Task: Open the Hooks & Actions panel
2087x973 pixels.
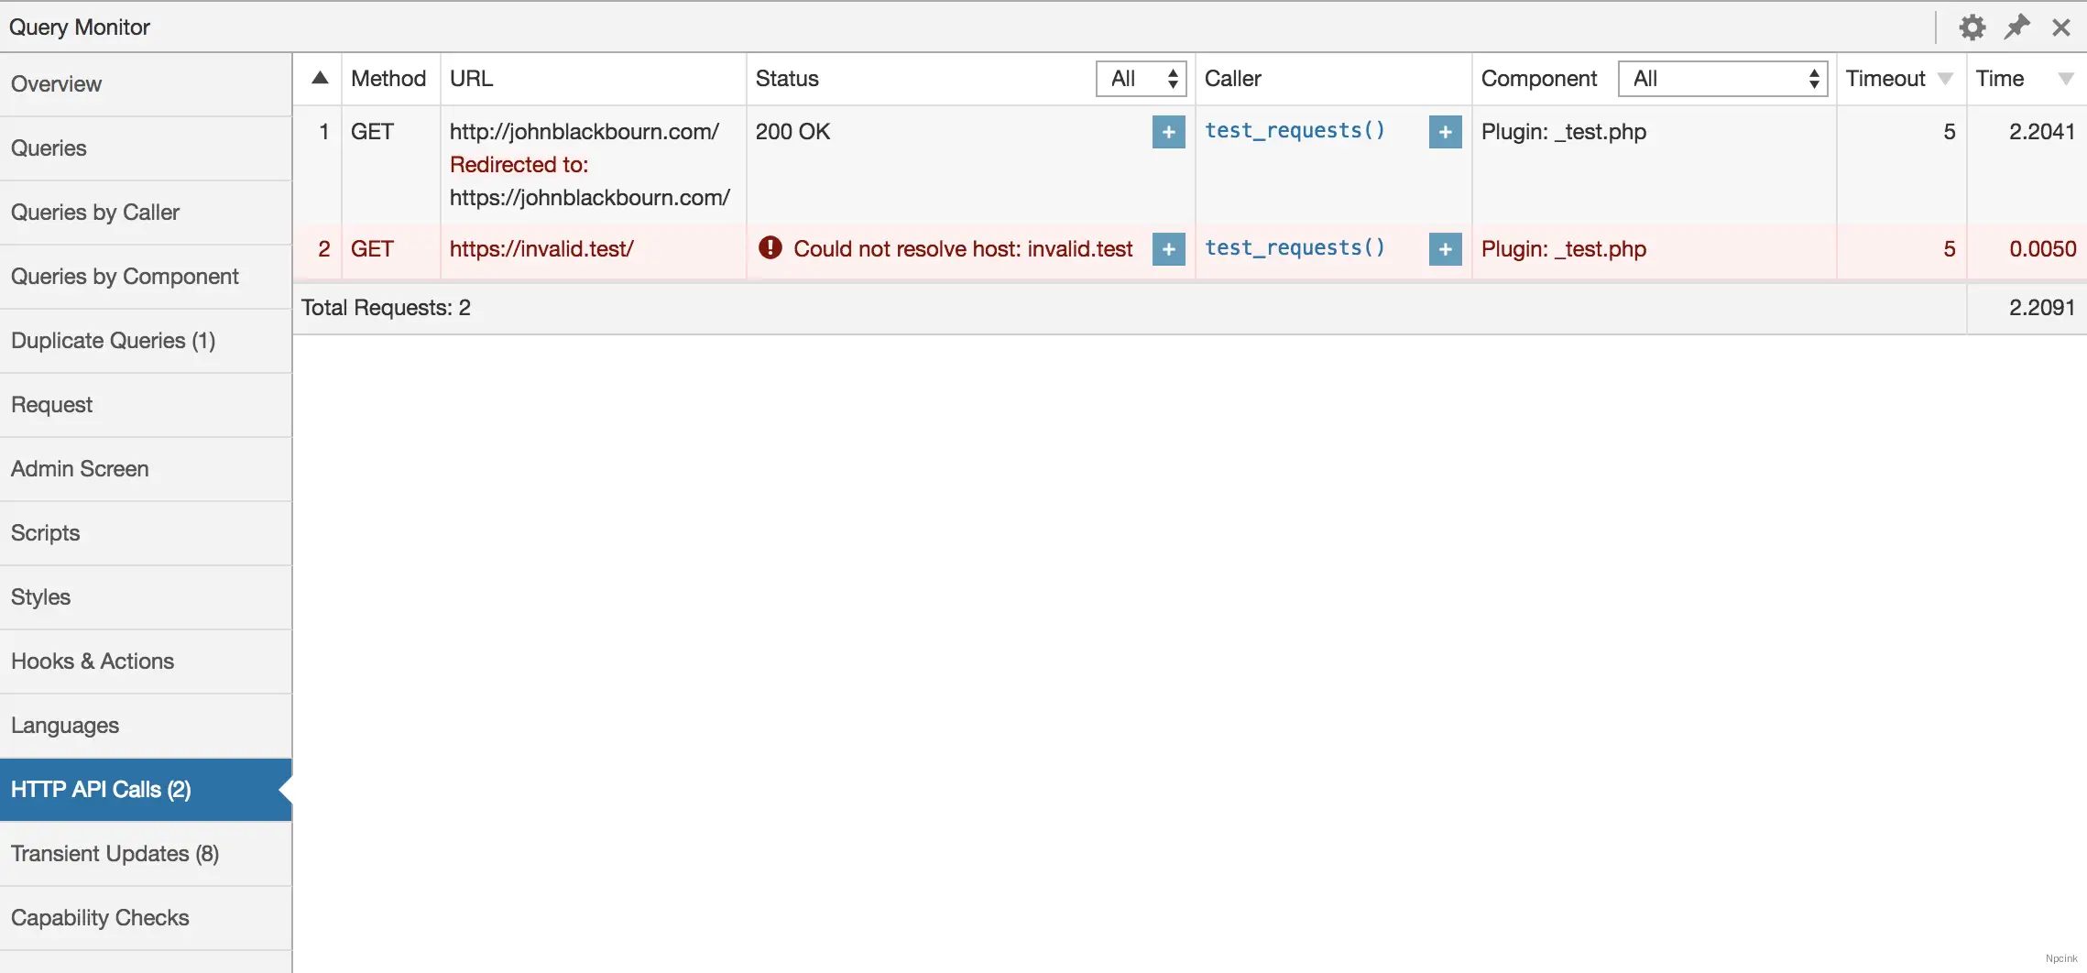Action: click(92, 661)
